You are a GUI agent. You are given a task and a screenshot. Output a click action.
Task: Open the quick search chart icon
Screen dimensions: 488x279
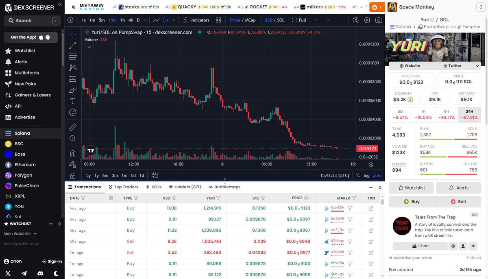[355, 20]
